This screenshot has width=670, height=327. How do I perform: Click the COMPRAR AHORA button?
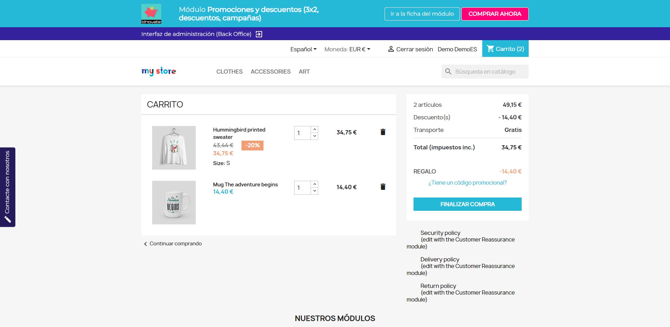[x=495, y=14]
